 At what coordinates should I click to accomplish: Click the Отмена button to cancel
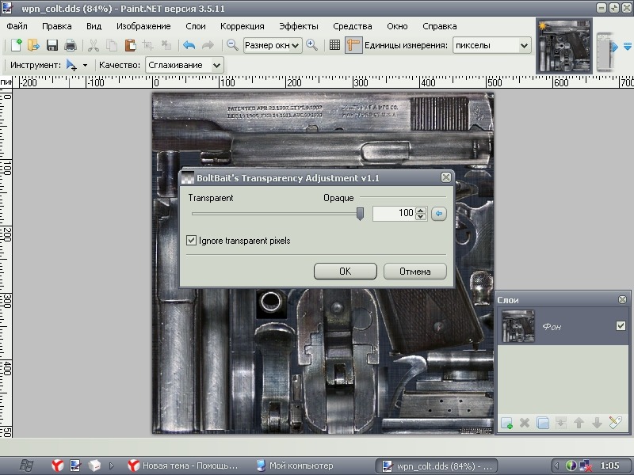coord(414,271)
